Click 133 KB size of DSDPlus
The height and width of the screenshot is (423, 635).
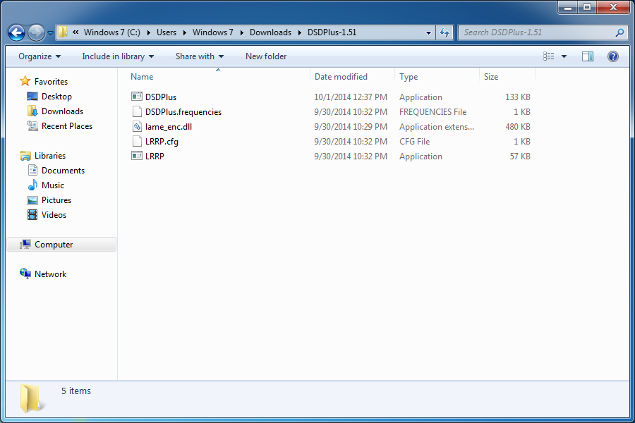tap(518, 97)
